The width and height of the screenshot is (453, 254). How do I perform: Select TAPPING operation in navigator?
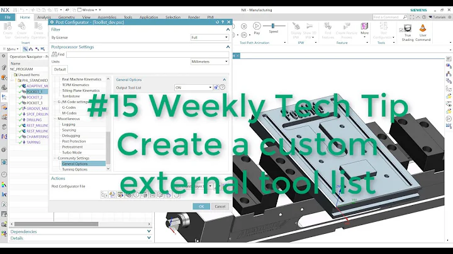33,142
